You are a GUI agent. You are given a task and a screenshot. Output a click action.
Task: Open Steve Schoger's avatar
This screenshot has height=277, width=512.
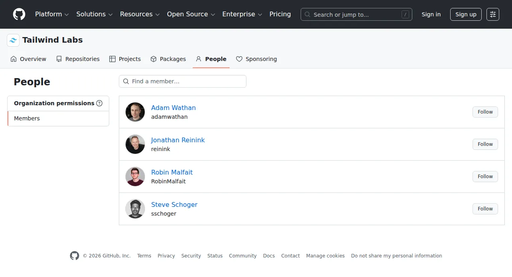point(135,209)
